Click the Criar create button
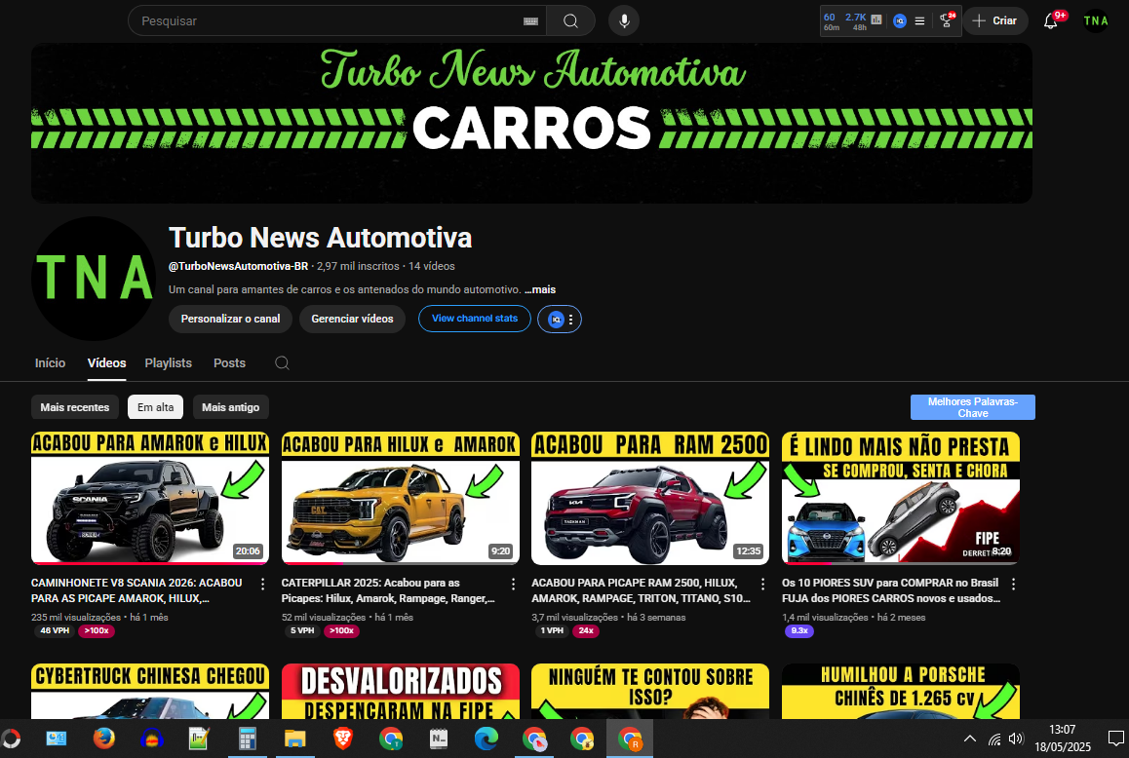Viewport: 1129px width, 758px height. (995, 20)
